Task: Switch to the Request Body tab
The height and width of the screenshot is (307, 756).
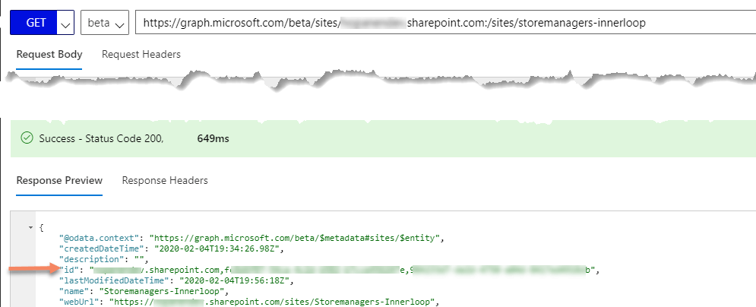Action: click(x=49, y=54)
